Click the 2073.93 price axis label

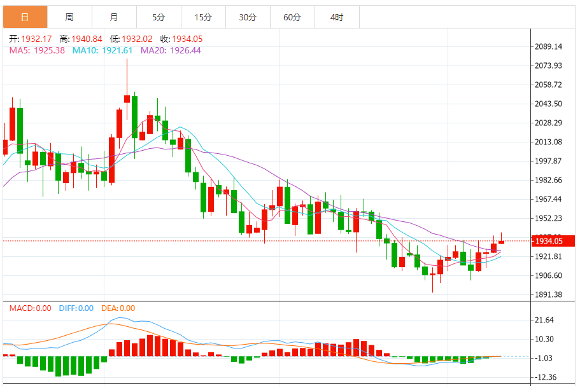point(548,65)
